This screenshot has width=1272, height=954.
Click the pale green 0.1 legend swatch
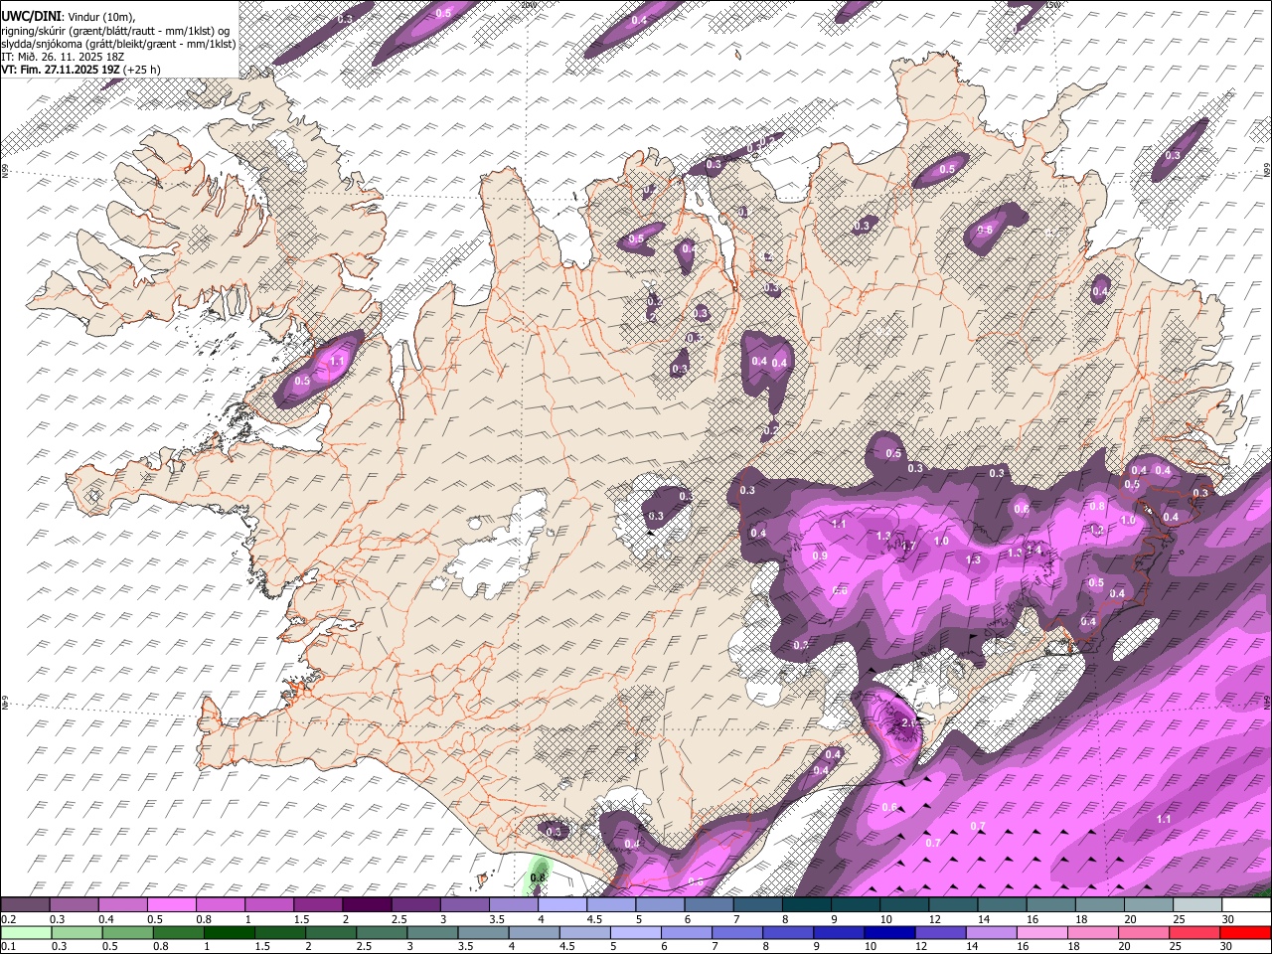coord(25,933)
